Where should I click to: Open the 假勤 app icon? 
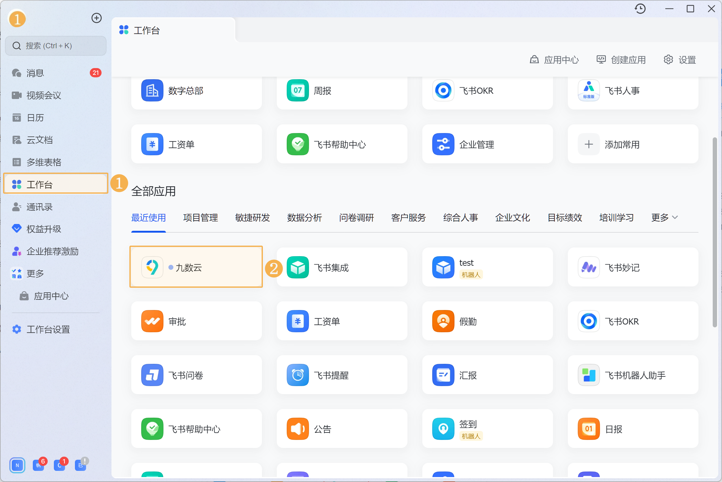tap(443, 321)
